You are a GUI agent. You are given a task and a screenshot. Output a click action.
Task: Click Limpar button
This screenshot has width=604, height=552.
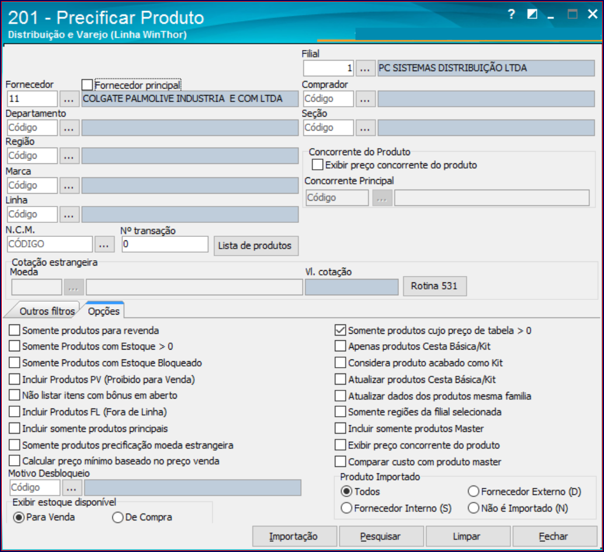pyautogui.click(x=468, y=536)
